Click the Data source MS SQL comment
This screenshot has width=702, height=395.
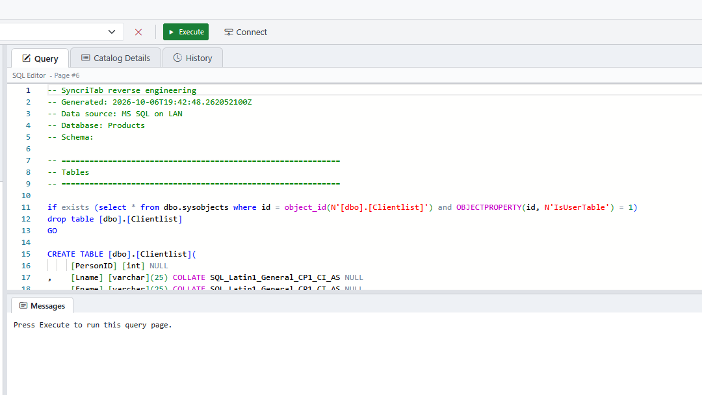(x=115, y=114)
